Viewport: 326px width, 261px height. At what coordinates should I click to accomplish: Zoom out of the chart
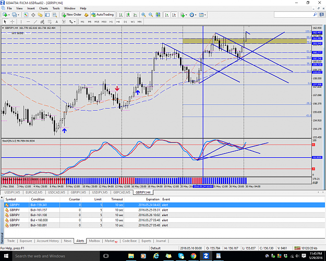[x=151, y=15]
